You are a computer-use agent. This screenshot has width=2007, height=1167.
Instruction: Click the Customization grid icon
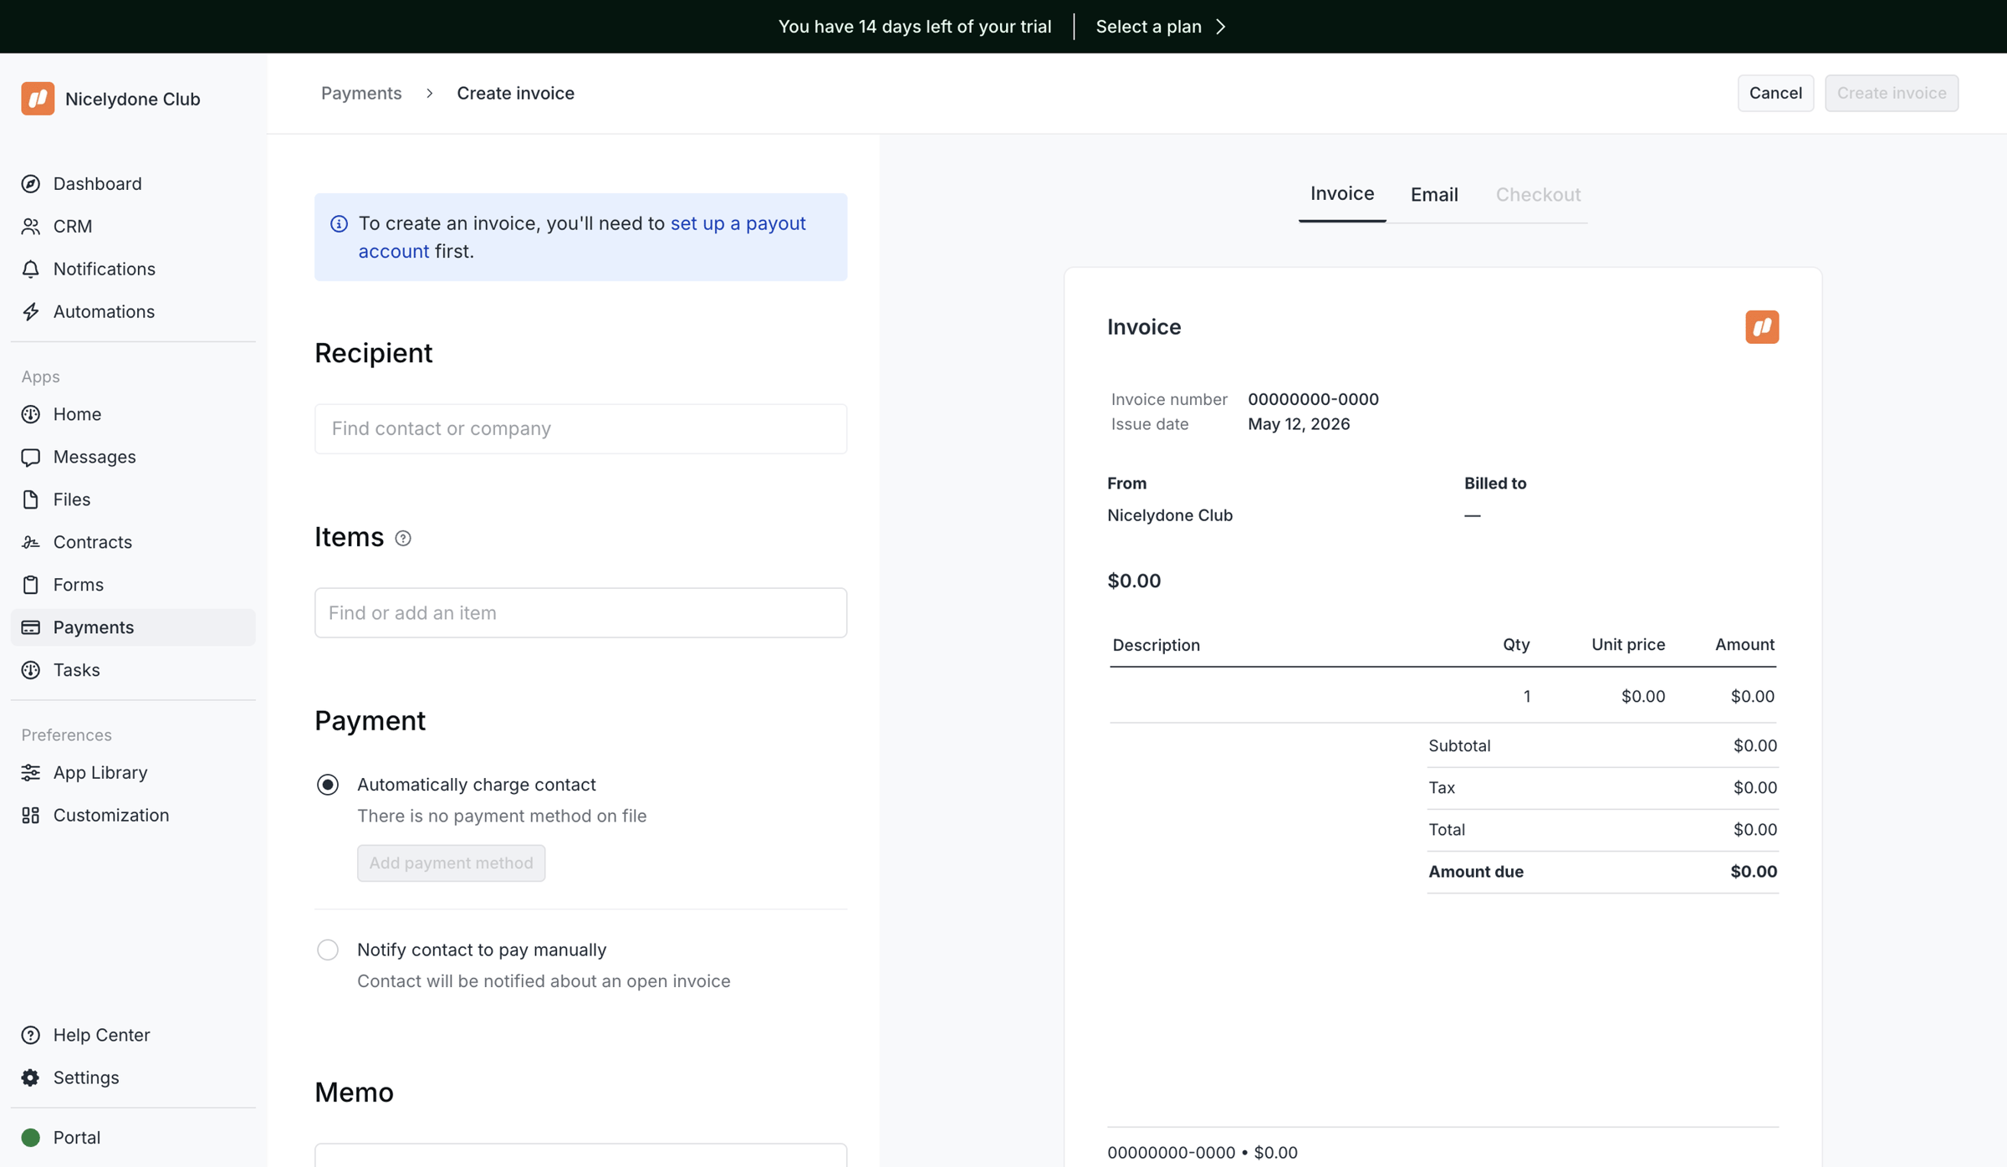click(31, 815)
